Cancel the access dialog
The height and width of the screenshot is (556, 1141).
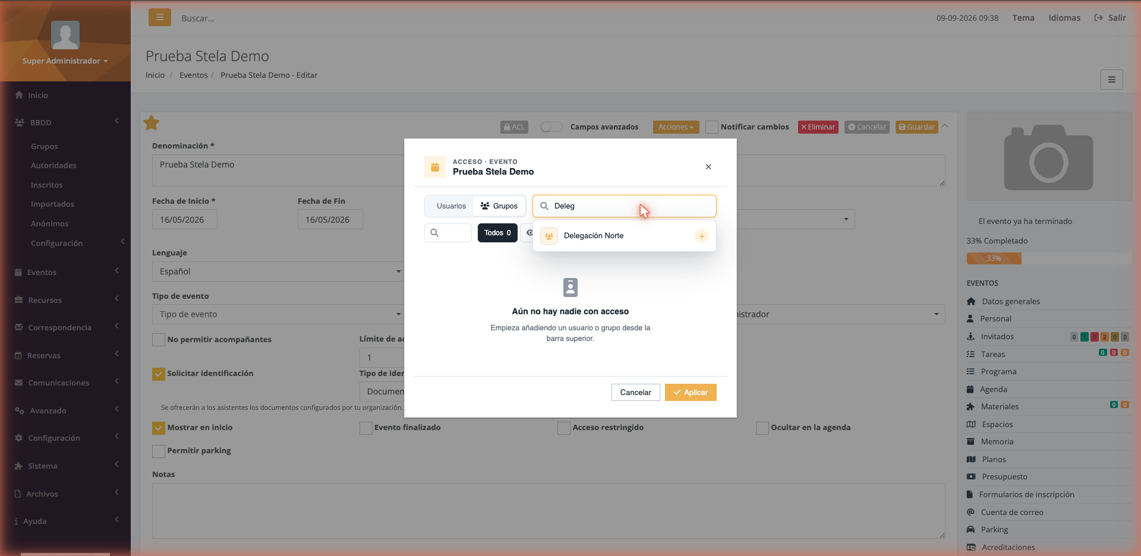[635, 393]
